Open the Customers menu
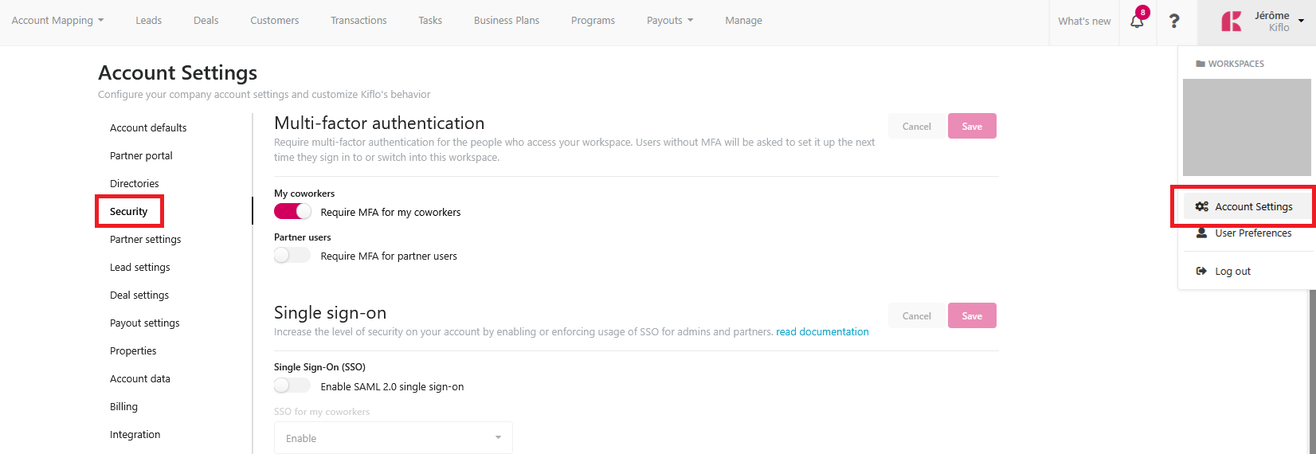Viewport: 1316px width, 454px height. (x=275, y=20)
